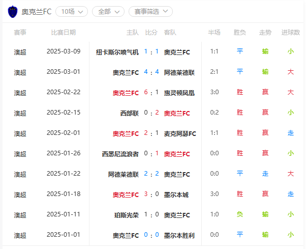
Task: Select the date 2025-01-18
Action: click(x=64, y=194)
